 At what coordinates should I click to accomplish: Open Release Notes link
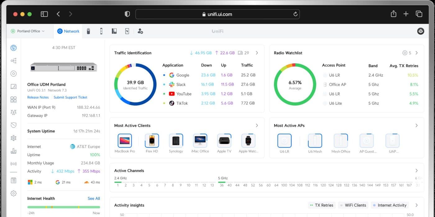38,97
